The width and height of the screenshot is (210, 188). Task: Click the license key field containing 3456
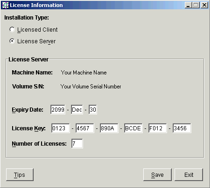coord(182,128)
